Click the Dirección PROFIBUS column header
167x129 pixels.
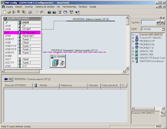coord(18,85)
